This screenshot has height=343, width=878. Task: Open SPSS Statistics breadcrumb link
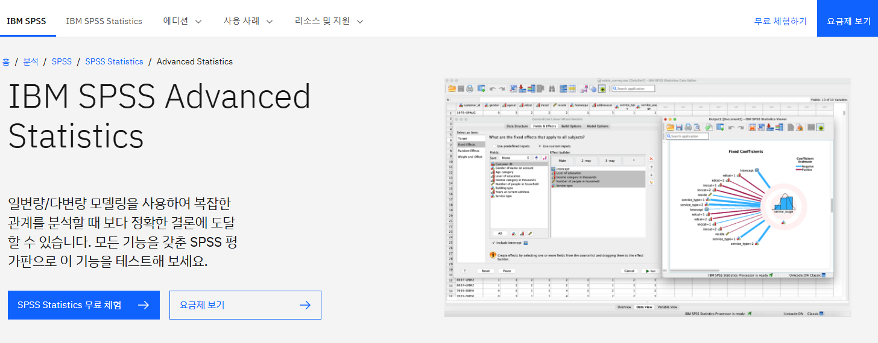114,61
